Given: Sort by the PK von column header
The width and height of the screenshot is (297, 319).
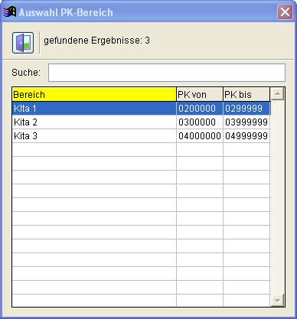Looking at the screenshot, I should [x=200, y=95].
